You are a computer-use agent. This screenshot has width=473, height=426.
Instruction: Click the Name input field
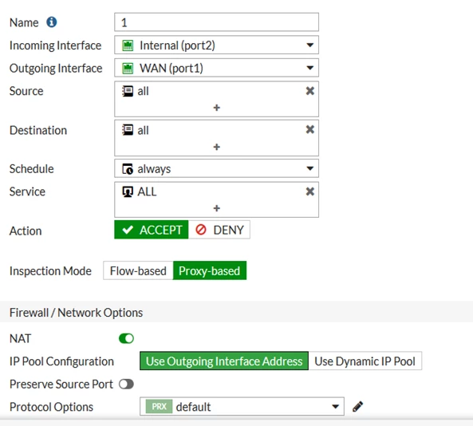(216, 22)
